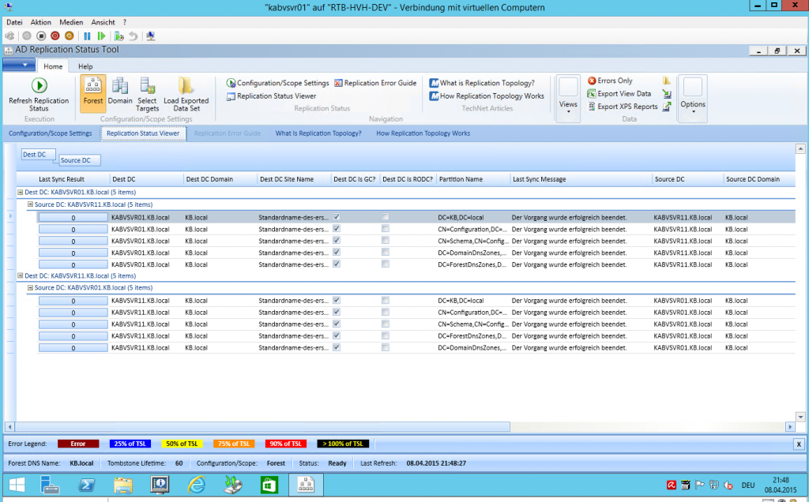The image size is (809, 502).
Task: Click the Dest DC group-by chip
Action: point(37,155)
